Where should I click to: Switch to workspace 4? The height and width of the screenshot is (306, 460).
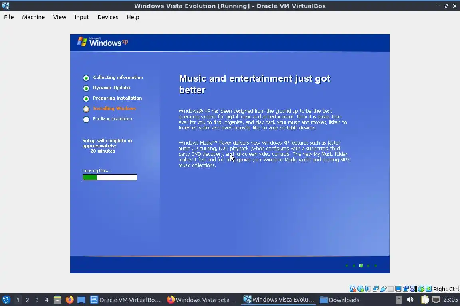point(46,300)
